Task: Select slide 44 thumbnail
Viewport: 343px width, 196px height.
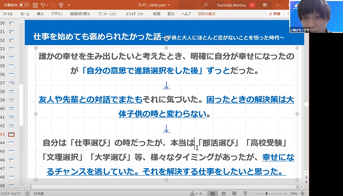Action: click(11, 143)
